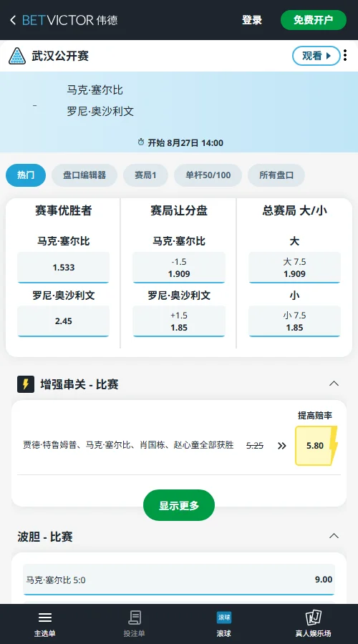Switch to the 单杆50/100 tab
The width and height of the screenshot is (358, 644).
208,175
